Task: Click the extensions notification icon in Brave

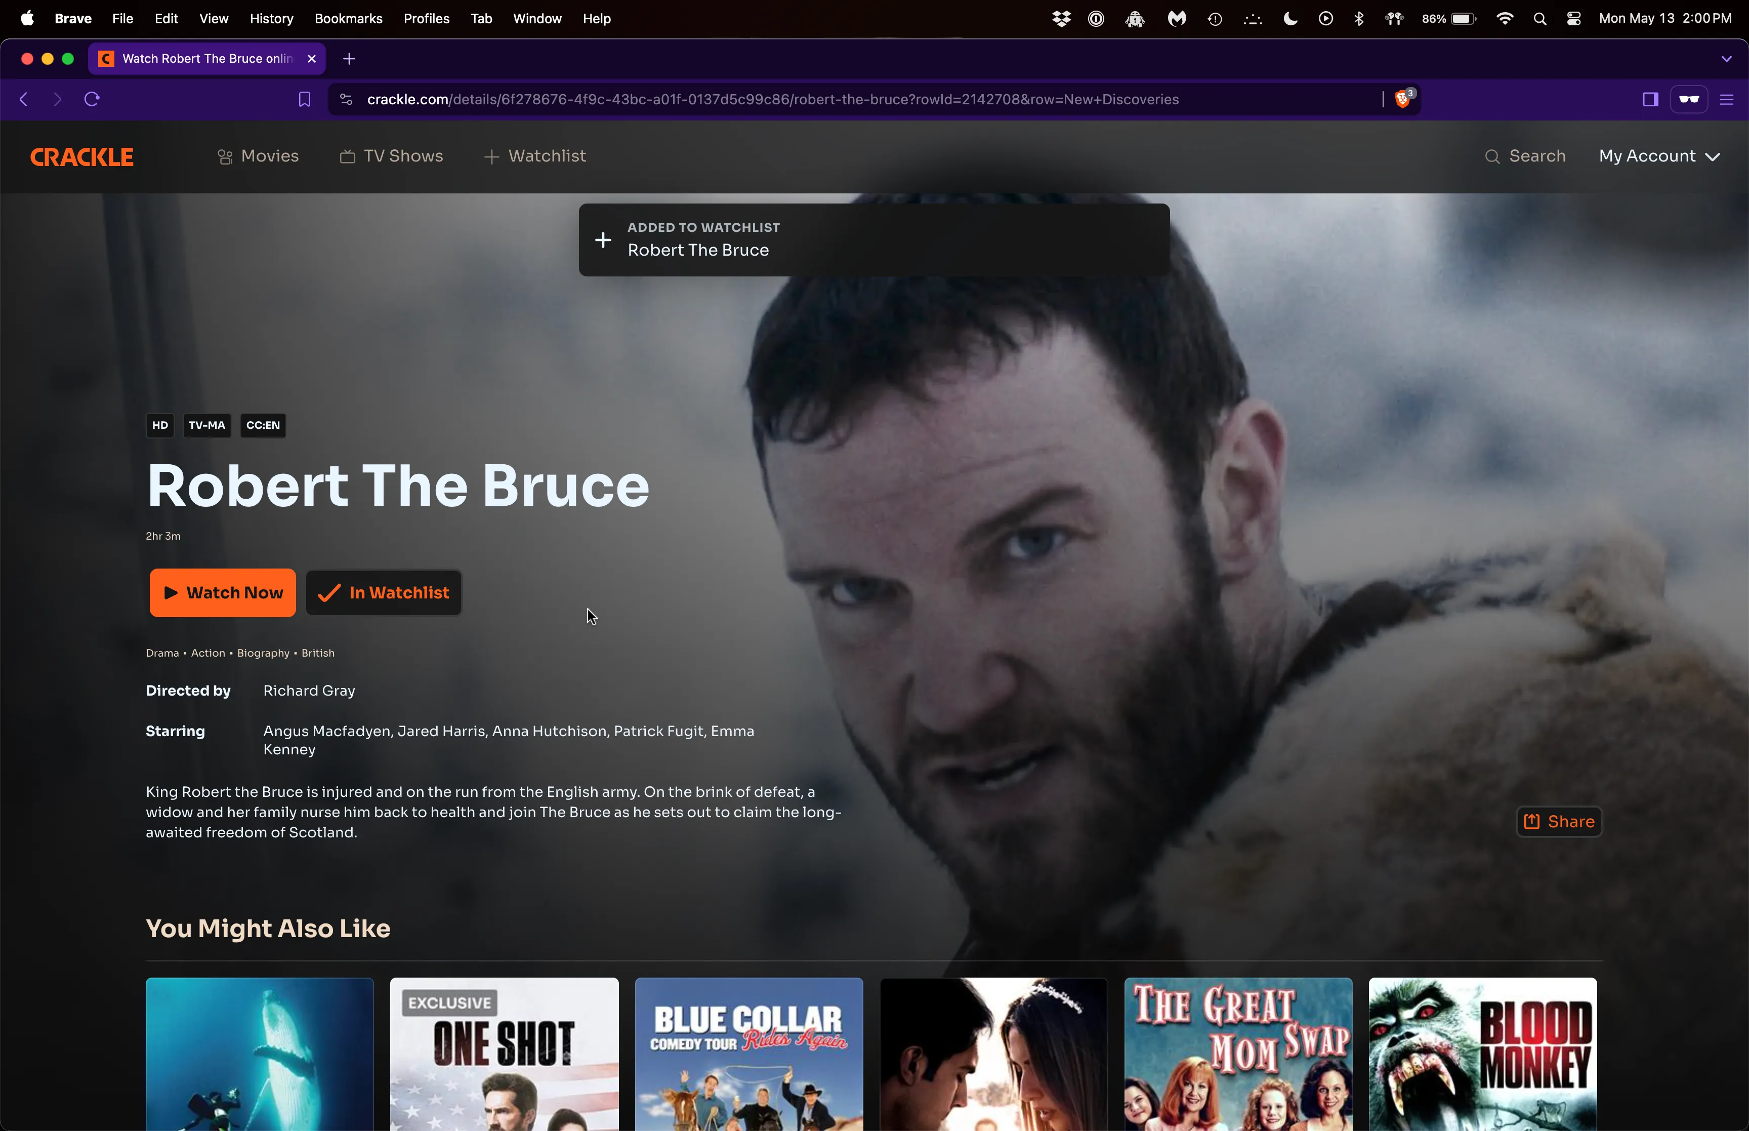Action: pyautogui.click(x=1402, y=98)
